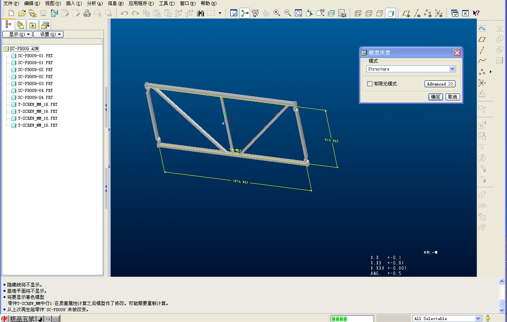Screen dimensions: 507x322
Task: Open the 模式 Structure dropdown
Action: [411, 69]
